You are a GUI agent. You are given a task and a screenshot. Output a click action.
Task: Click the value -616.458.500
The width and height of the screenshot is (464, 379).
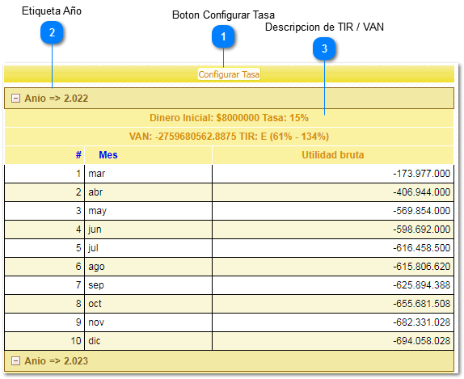click(x=421, y=248)
